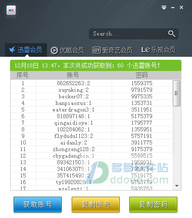Click the list scrollbar thumb
The height and width of the screenshot is (218, 192).
[x=176, y=93]
